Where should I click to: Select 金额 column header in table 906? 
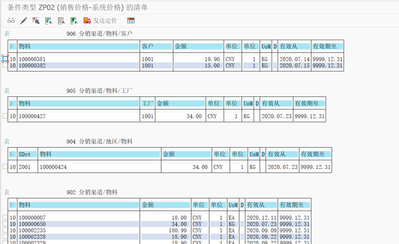coord(198,46)
